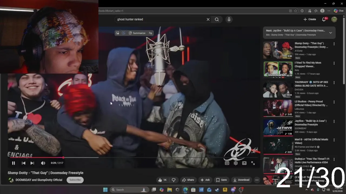346x194 pixels.
Task: Open 'Mari B - ABTM (Official Music Video)' title
Action: coord(311,141)
